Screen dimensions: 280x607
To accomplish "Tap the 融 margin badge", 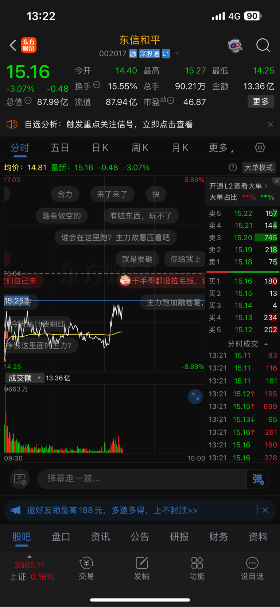I will point(133,54).
